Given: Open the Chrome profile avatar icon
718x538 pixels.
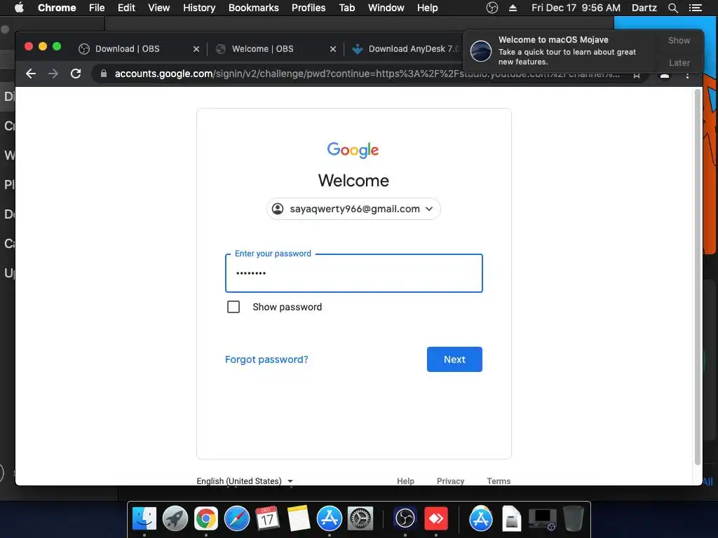Looking at the screenshot, I should [665, 76].
